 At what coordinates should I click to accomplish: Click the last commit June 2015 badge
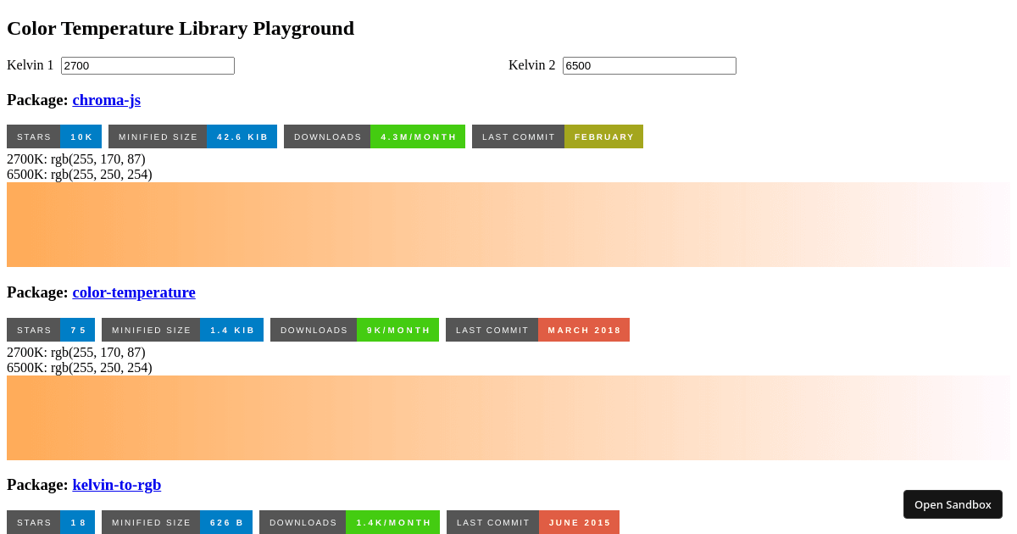coord(533,522)
